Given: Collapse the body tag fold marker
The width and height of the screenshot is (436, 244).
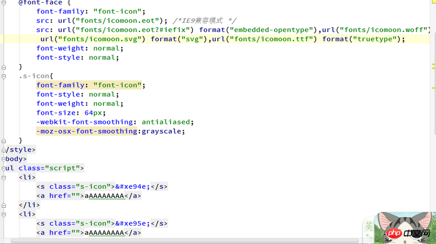Looking at the screenshot, I should click(x=4, y=159).
